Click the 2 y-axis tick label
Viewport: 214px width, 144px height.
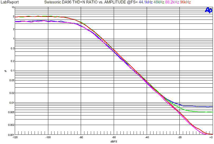[14, 29]
